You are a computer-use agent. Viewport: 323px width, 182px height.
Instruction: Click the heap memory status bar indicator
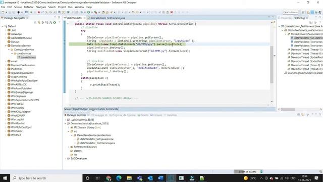[x=247, y=172]
